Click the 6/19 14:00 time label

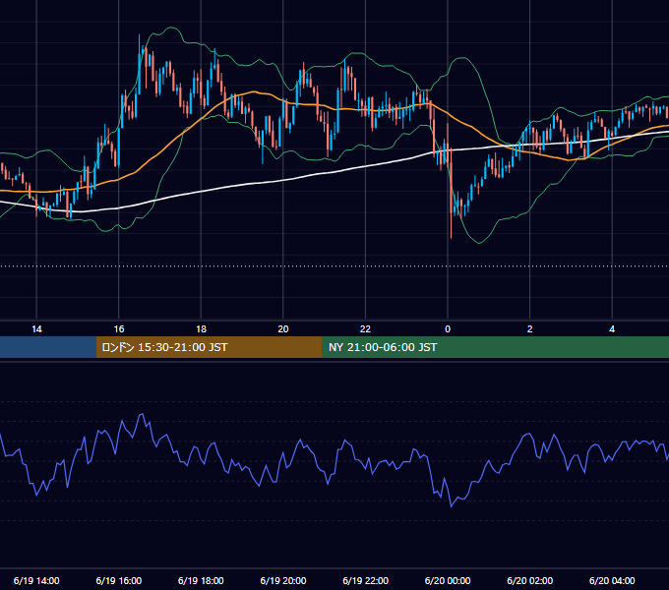coord(36,580)
